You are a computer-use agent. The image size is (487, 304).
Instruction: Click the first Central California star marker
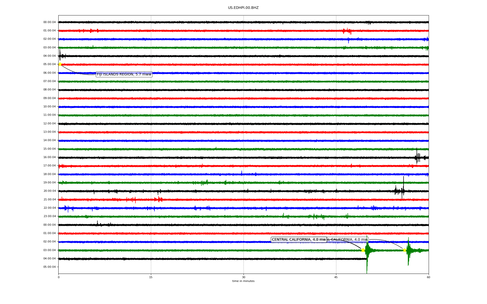363,250
